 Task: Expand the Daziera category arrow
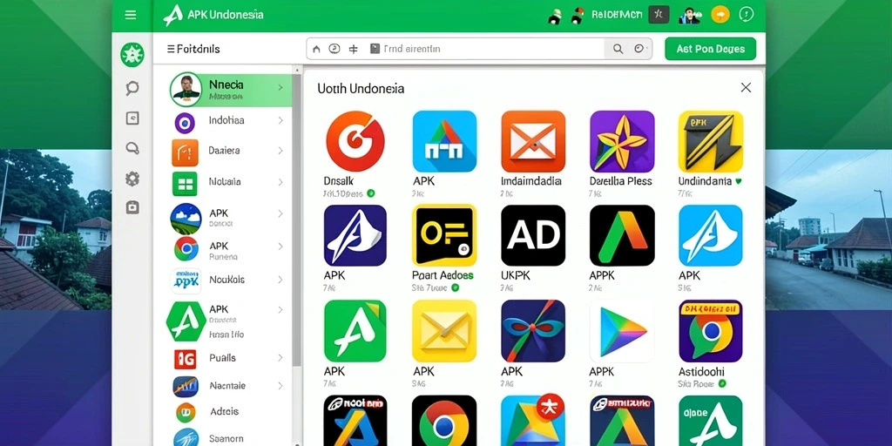[x=280, y=151]
